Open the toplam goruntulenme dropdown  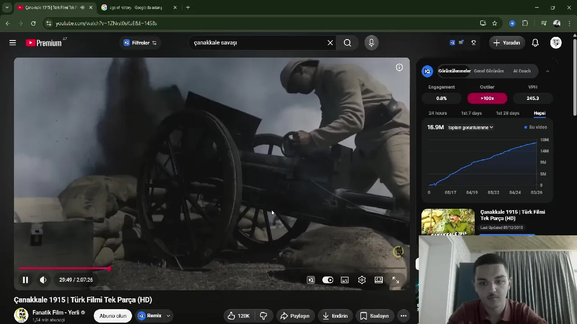point(471,127)
